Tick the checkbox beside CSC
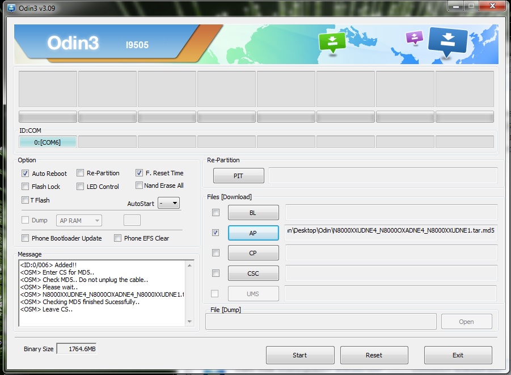This screenshot has width=511, height=375. 216,273
